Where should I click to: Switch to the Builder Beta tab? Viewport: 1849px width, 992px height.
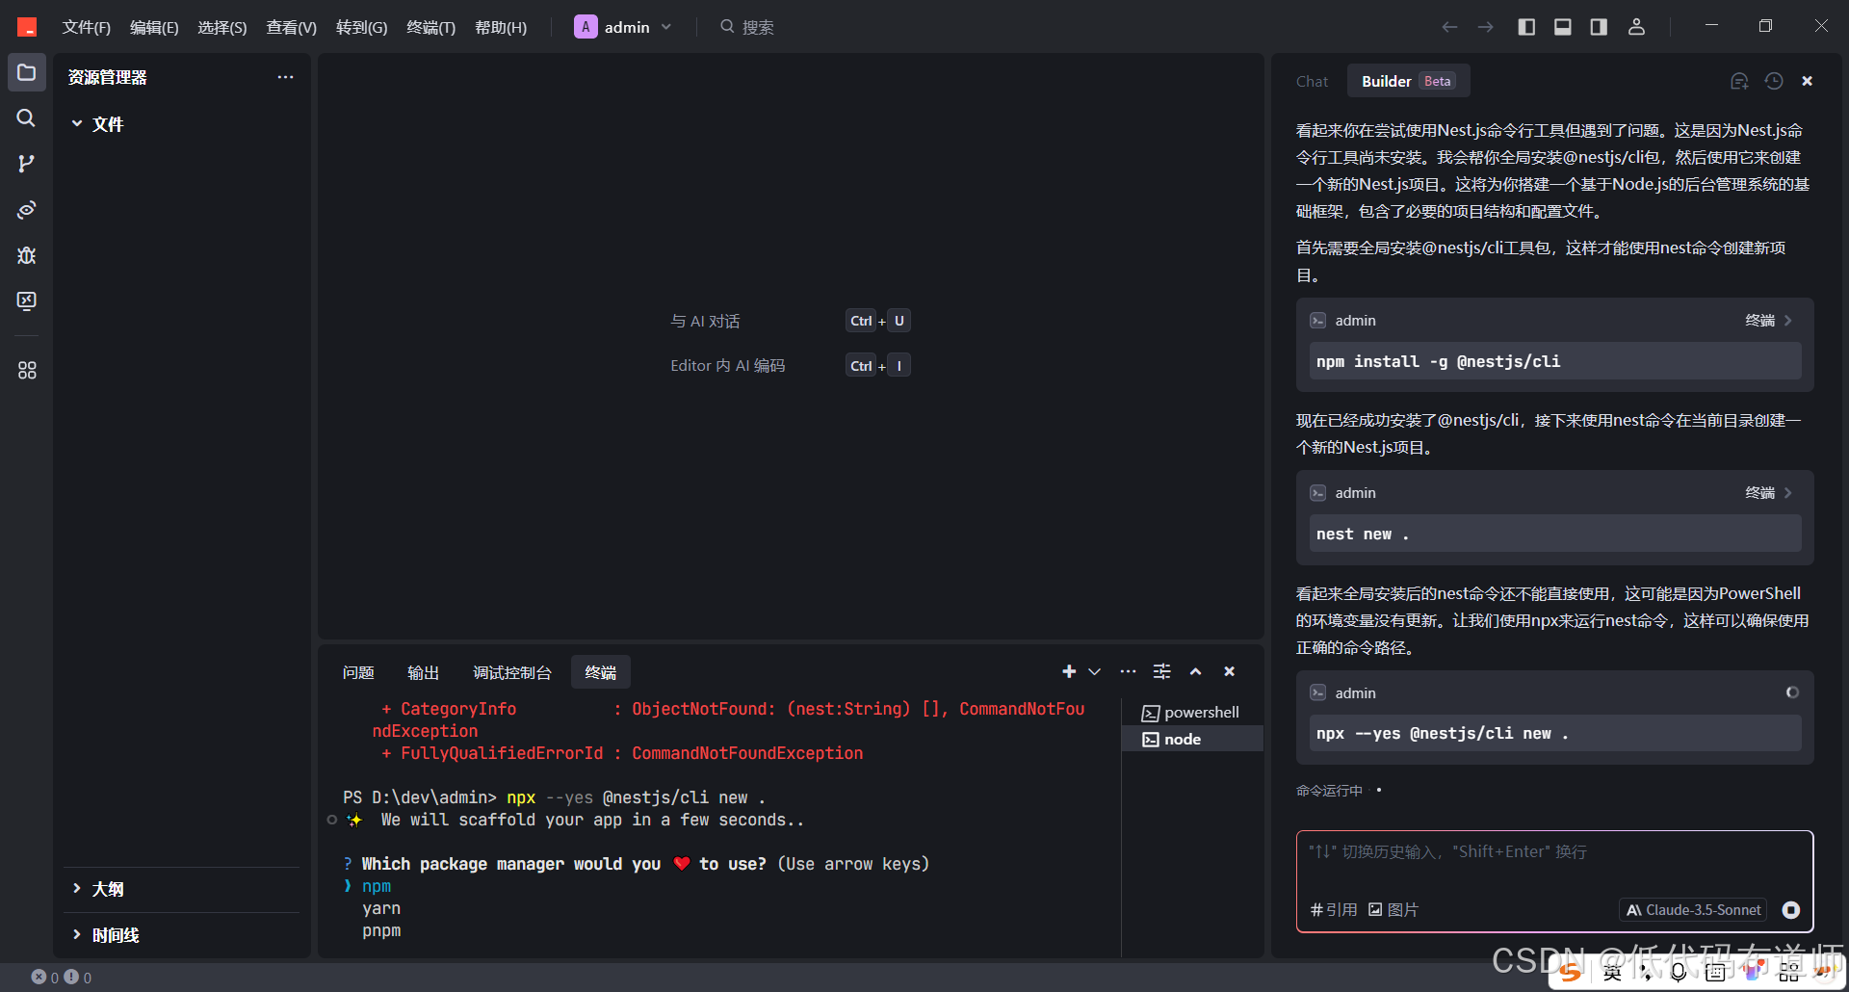1408,81
